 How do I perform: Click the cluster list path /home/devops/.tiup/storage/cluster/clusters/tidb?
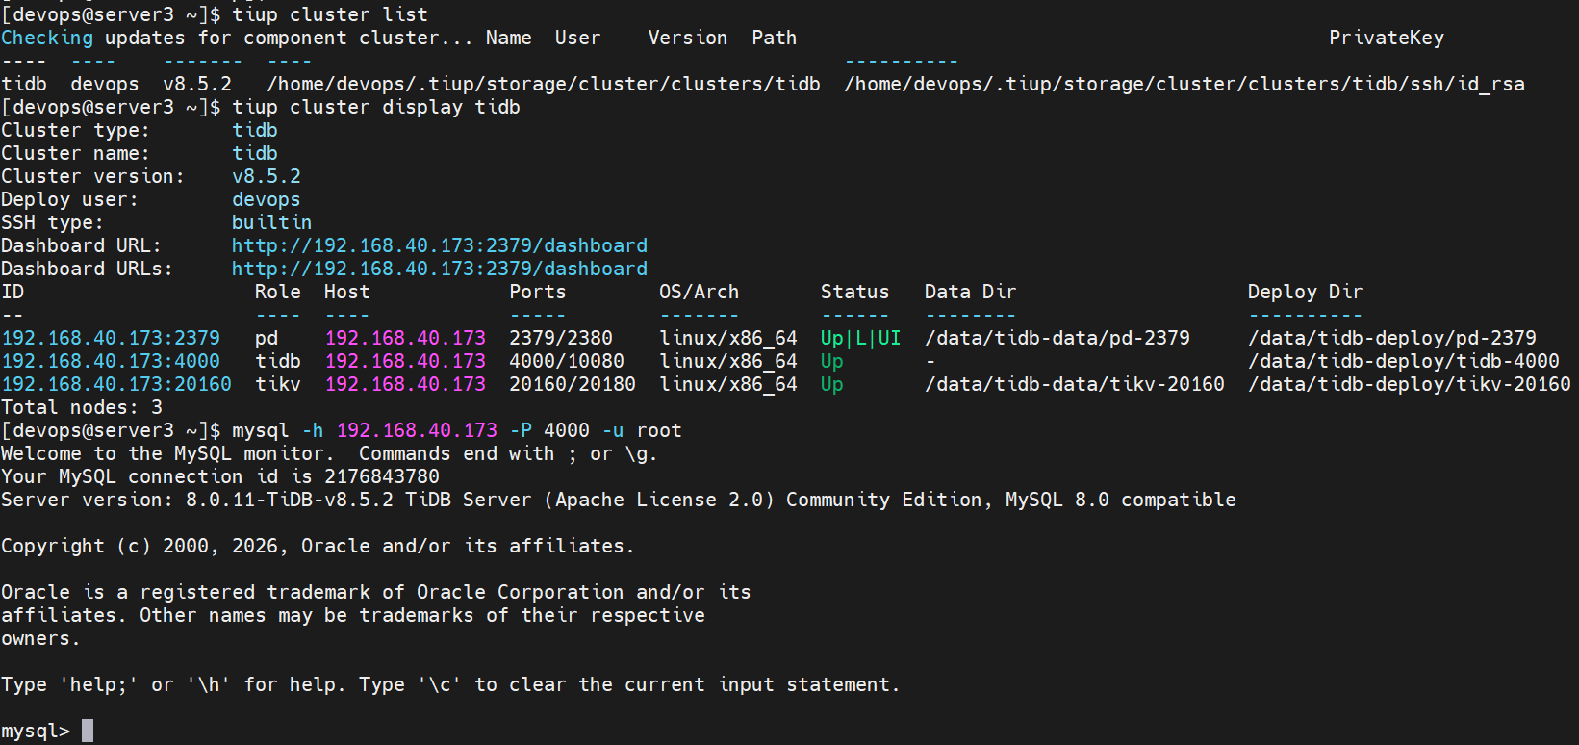[544, 84]
